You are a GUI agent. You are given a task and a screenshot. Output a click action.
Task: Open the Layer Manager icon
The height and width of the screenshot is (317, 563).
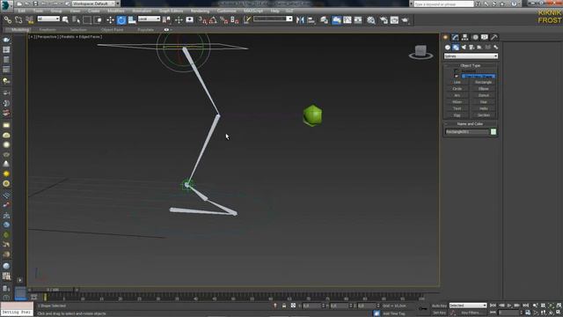click(325, 19)
